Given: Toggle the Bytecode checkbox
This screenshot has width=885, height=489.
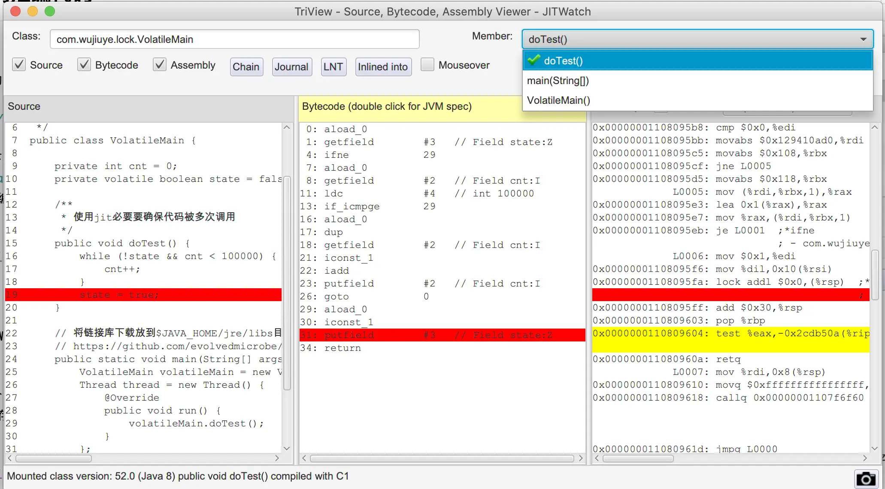Looking at the screenshot, I should tap(84, 65).
